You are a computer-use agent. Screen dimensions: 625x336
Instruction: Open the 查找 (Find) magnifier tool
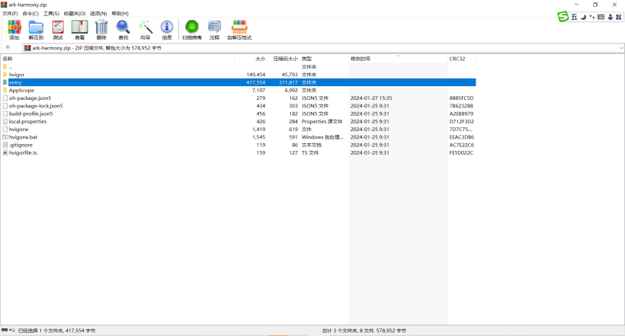[123, 29]
